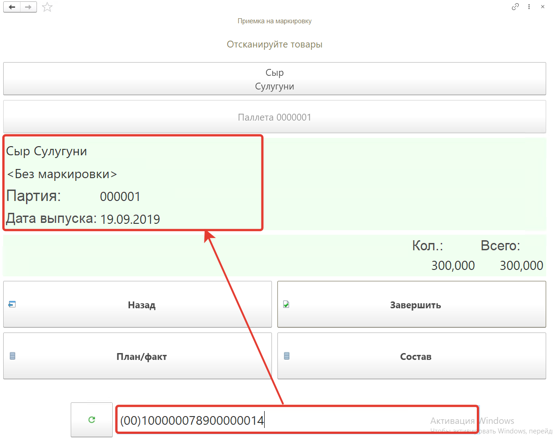This screenshot has height=438, width=553.
Task: Click the quantity value under Кол.
Action: pos(453,265)
